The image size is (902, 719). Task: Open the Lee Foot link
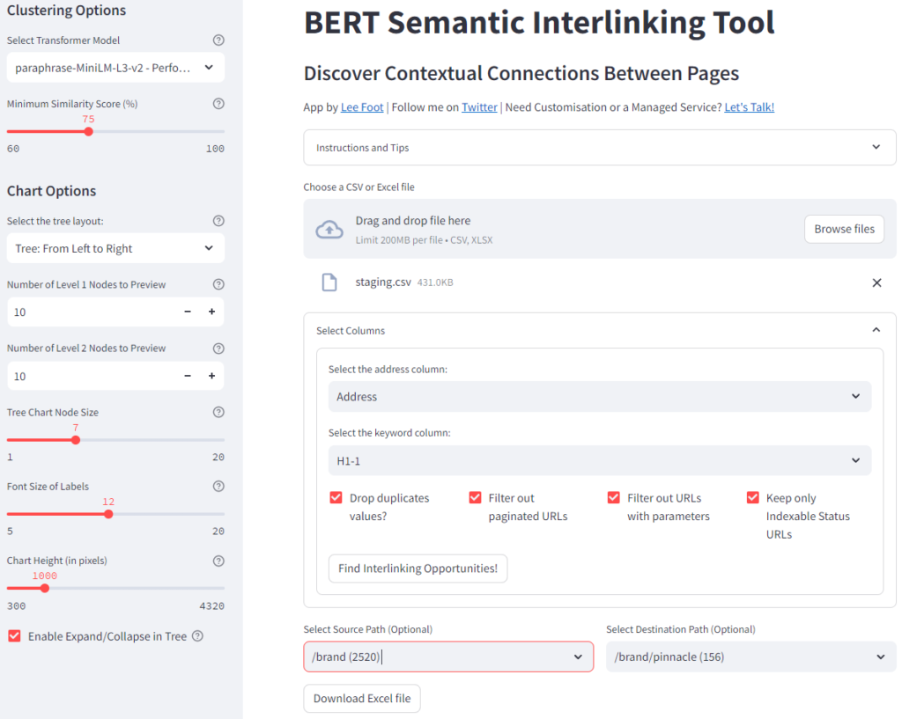(362, 107)
